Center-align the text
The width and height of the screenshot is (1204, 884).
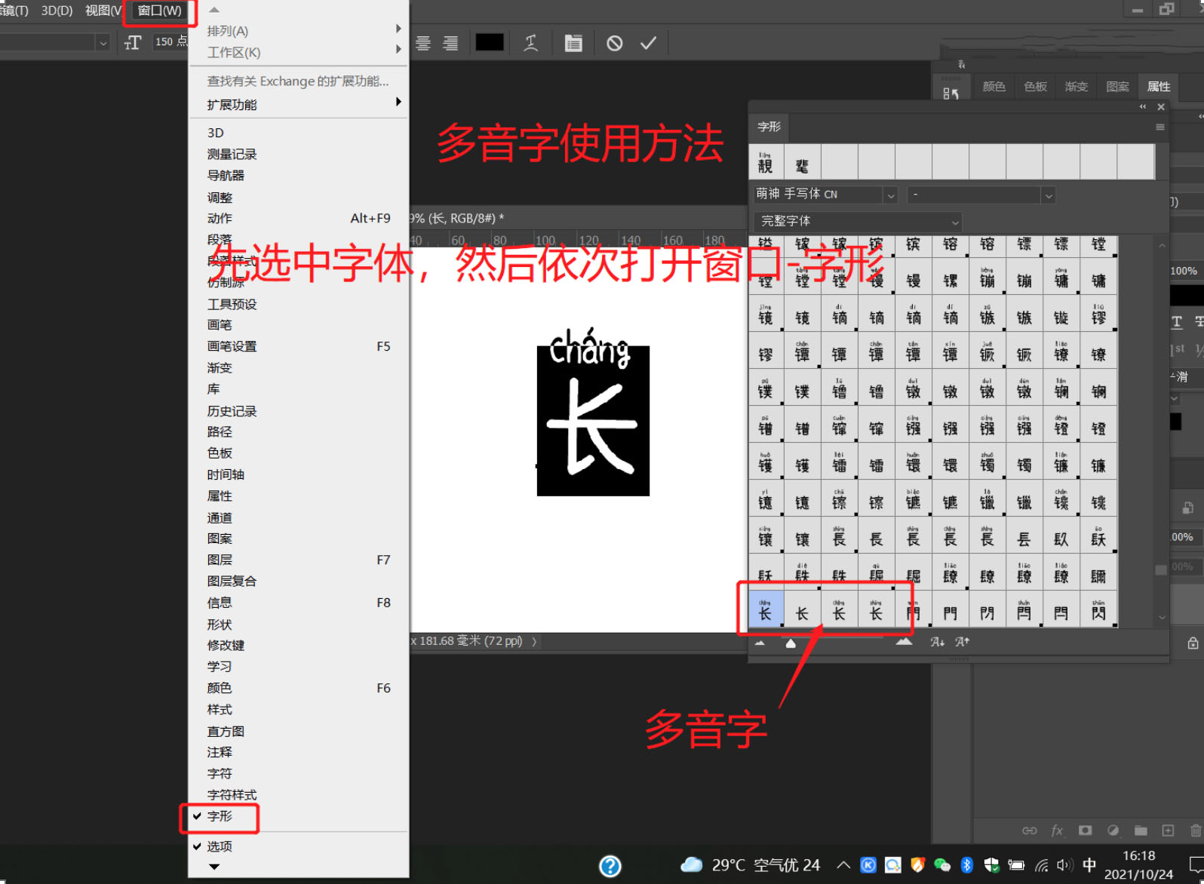pos(423,43)
